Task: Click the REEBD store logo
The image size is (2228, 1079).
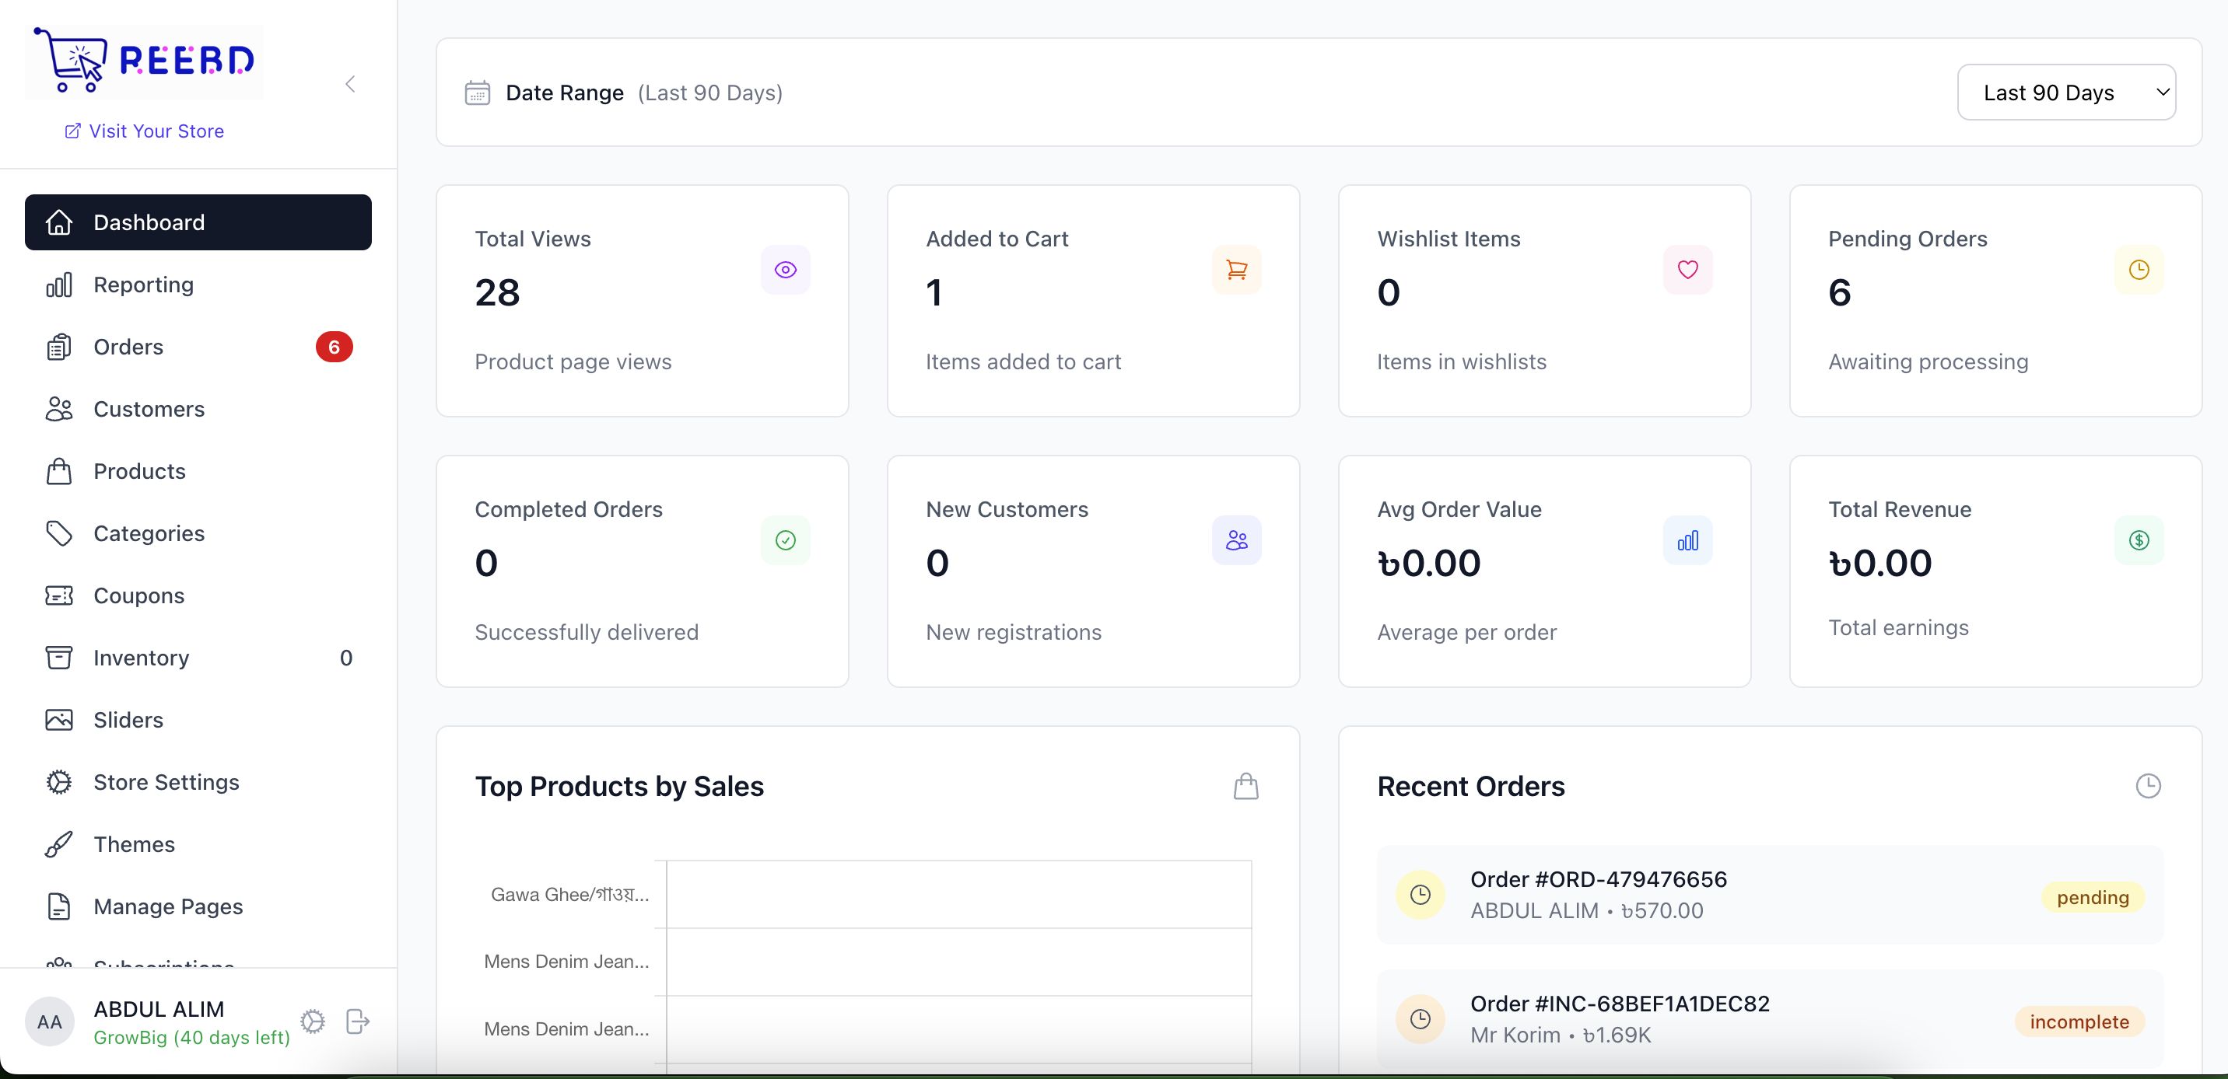Action: 144,61
